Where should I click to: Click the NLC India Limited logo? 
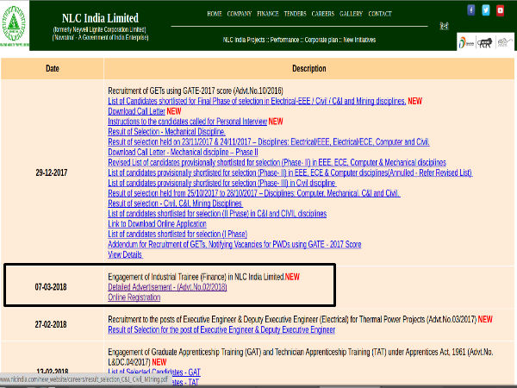[14, 25]
